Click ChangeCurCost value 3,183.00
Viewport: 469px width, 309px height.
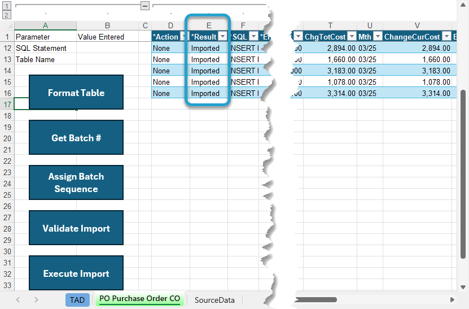tap(417, 71)
